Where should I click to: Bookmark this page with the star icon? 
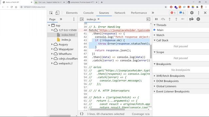tap(166, 7)
